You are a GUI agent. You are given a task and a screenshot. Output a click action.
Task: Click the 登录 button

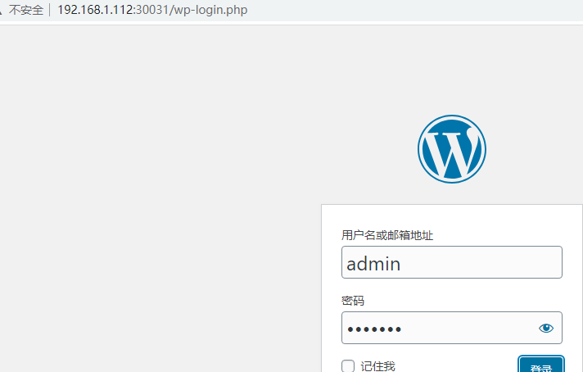541,365
